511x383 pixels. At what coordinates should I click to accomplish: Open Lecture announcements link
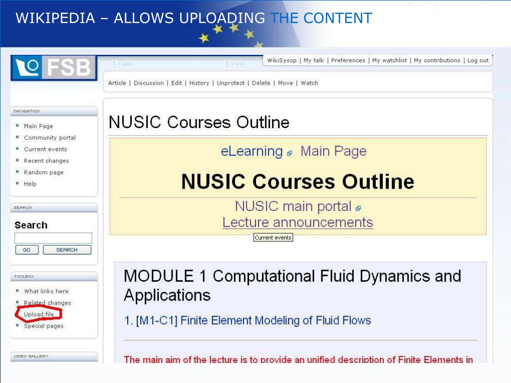[x=297, y=222]
